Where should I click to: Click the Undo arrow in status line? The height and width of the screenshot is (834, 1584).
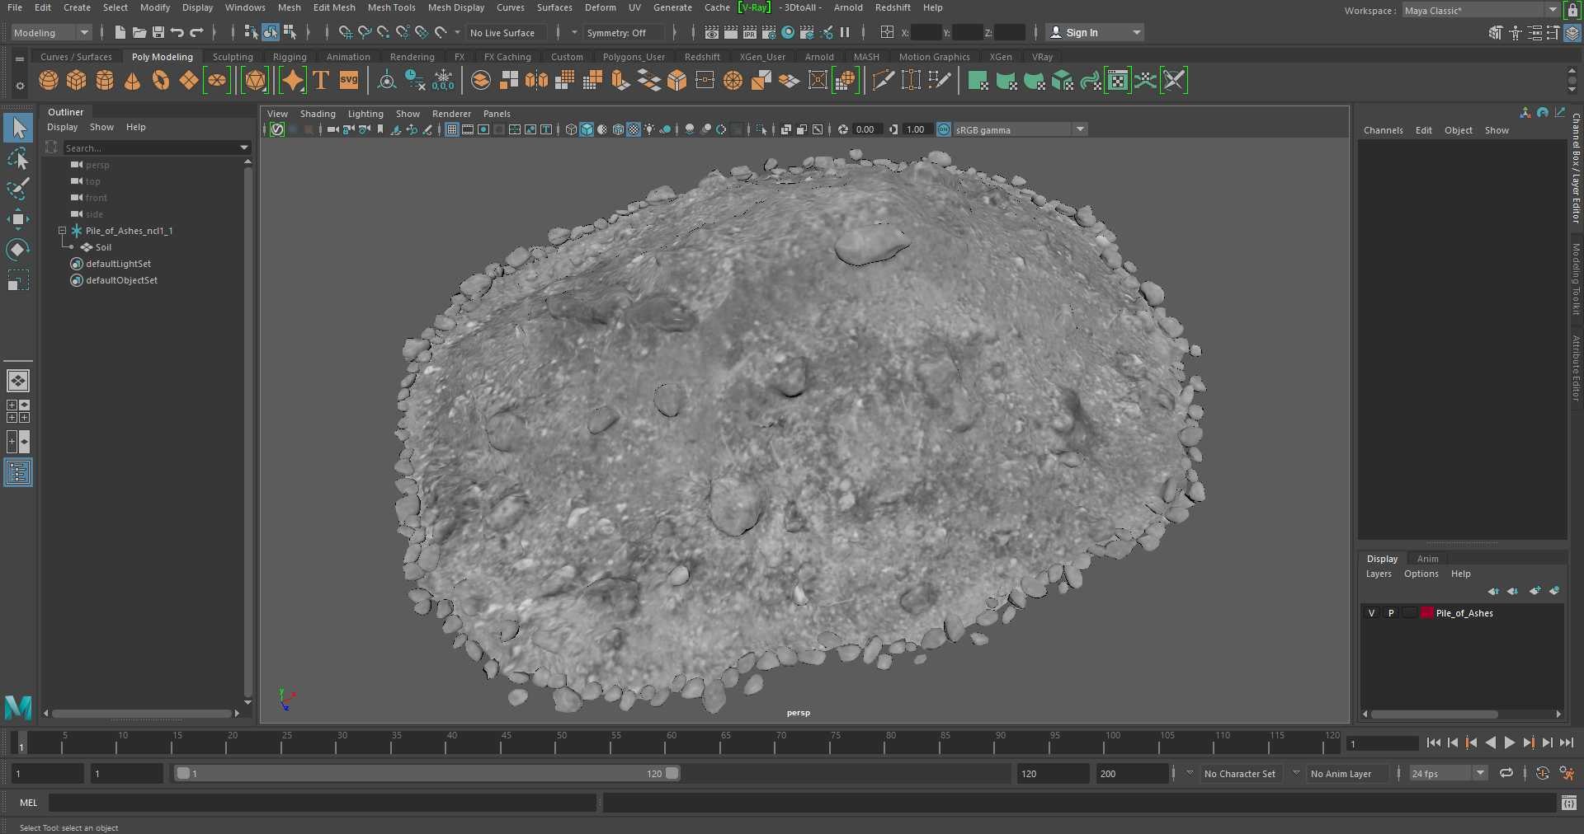(x=177, y=32)
